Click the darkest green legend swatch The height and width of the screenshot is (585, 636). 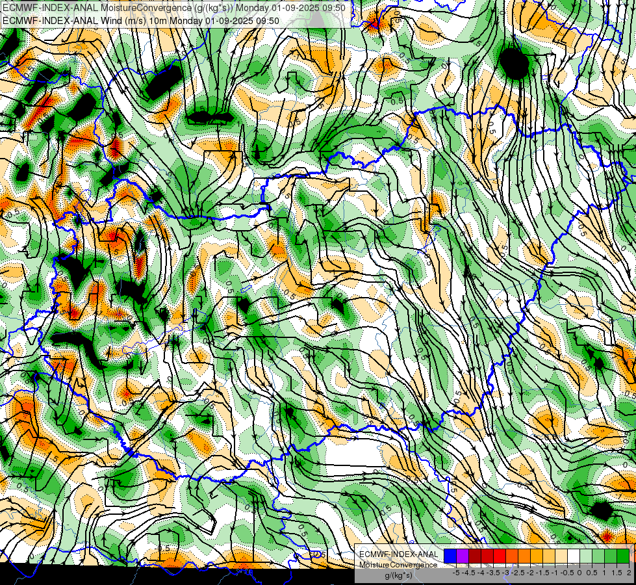tap(623, 556)
